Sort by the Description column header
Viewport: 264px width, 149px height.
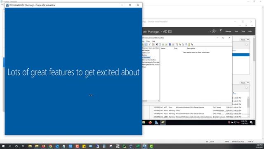191,48
